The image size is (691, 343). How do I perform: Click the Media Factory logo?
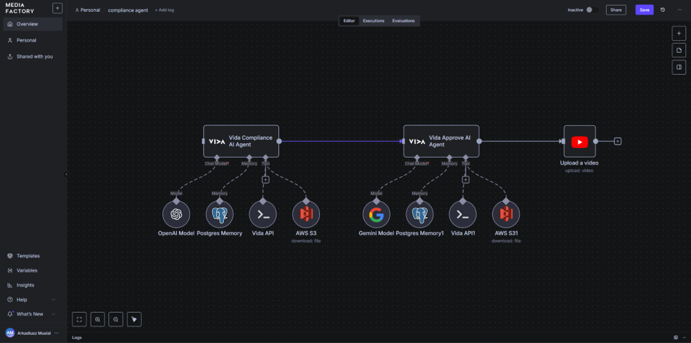point(20,8)
